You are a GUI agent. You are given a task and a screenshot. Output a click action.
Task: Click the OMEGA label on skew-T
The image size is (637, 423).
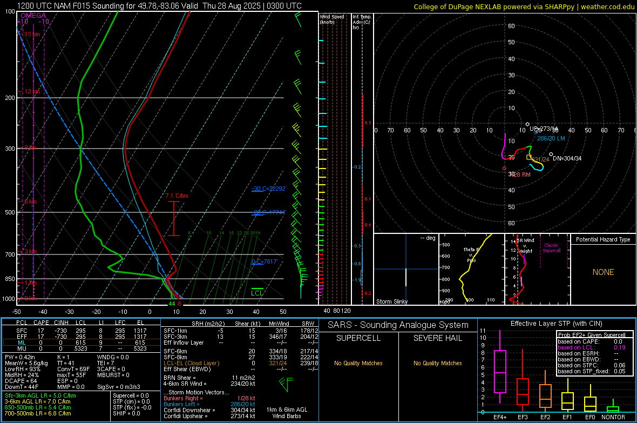[33, 16]
